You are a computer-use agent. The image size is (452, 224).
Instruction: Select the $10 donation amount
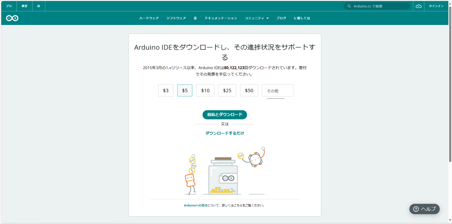pyautogui.click(x=205, y=90)
